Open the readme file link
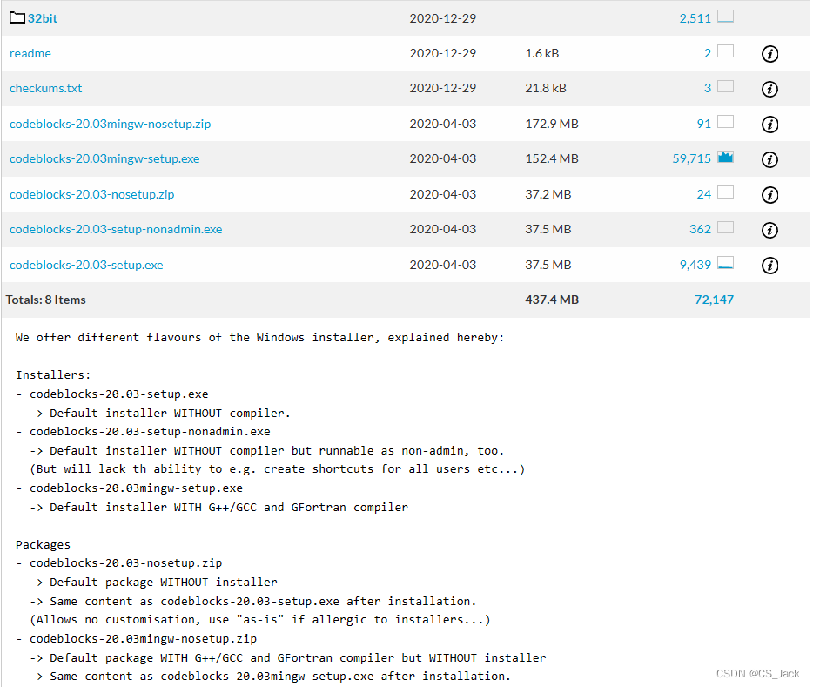 pos(30,53)
